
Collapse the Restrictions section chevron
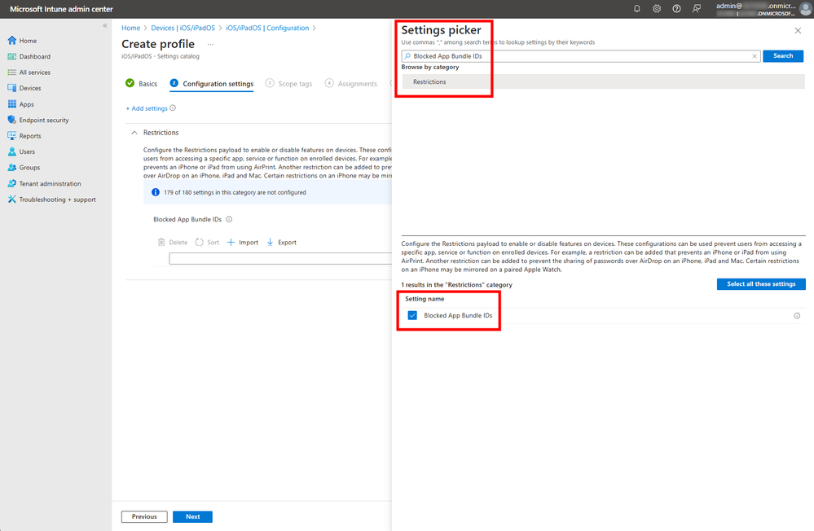coord(134,133)
